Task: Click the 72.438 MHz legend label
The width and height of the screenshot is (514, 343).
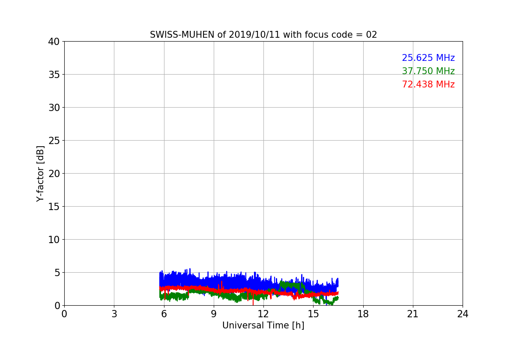Action: [x=428, y=84]
